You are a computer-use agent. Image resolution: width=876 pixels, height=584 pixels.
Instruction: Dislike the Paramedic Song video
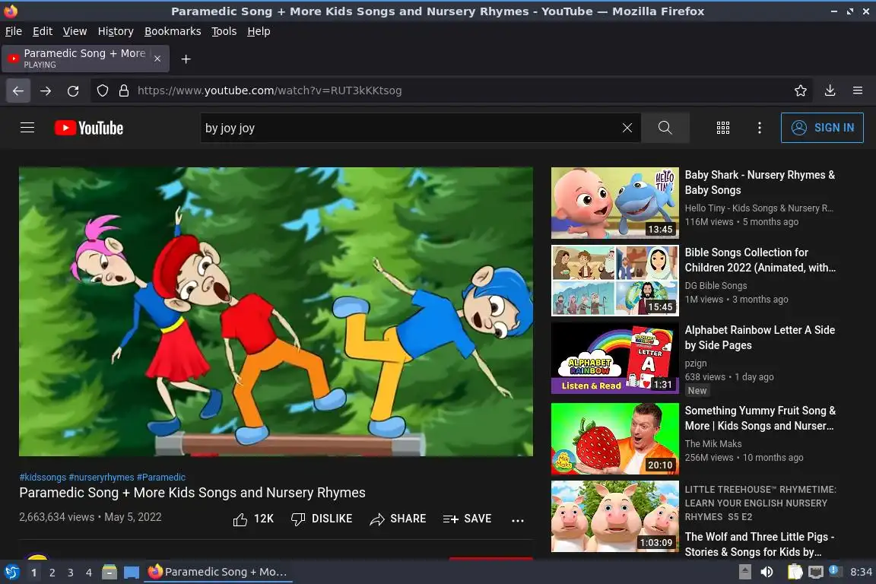click(x=322, y=519)
